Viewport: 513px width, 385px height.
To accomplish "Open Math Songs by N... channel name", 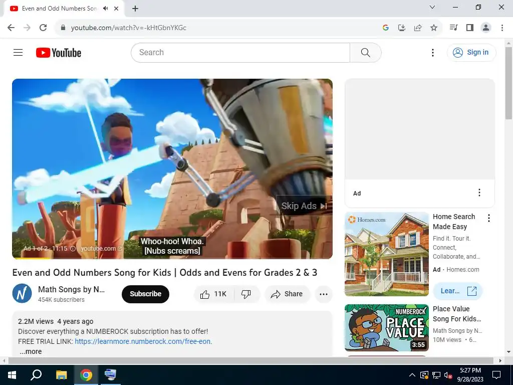I will tap(71, 289).
